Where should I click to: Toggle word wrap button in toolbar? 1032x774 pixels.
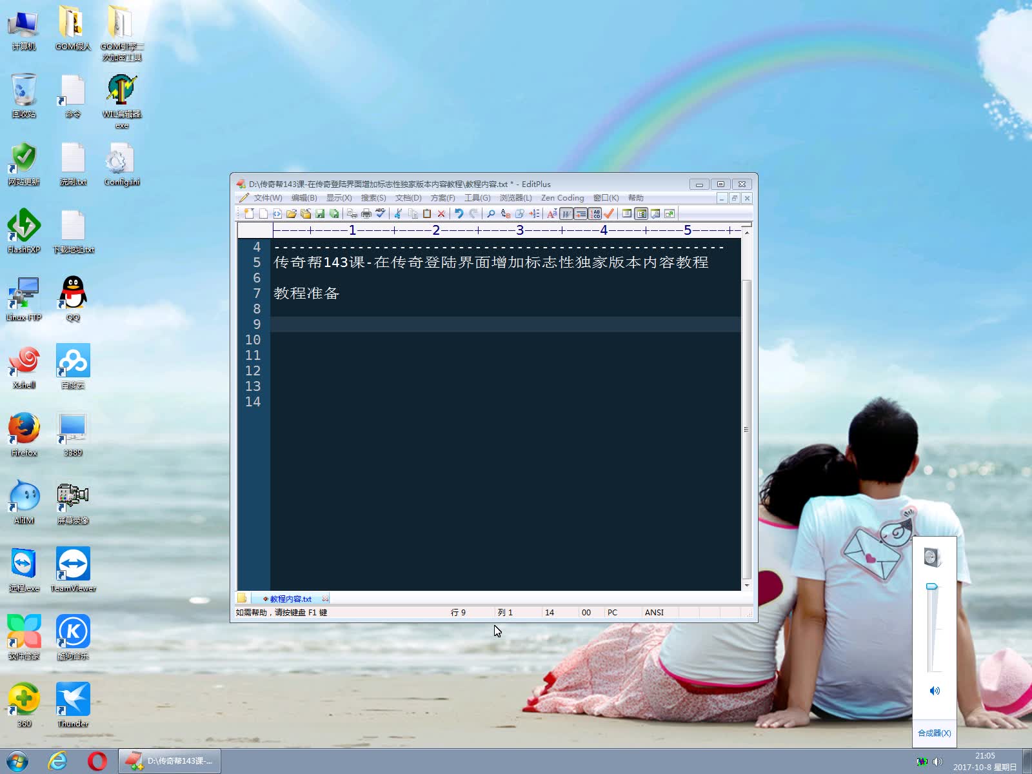pyautogui.click(x=566, y=213)
